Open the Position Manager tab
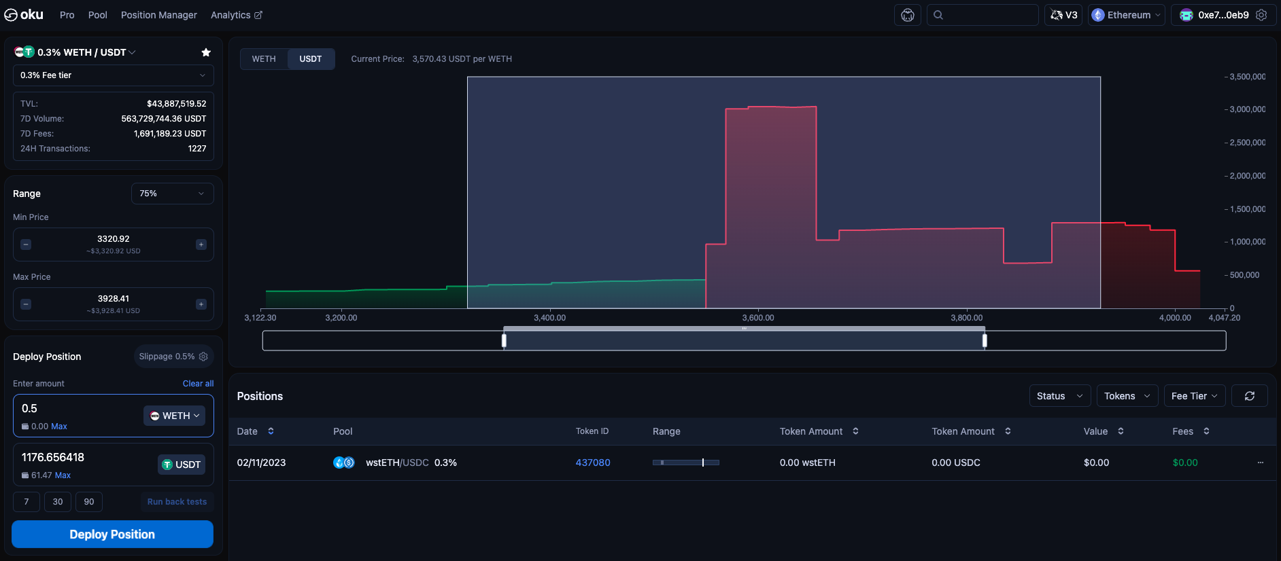The width and height of the screenshot is (1281, 561). click(x=158, y=15)
